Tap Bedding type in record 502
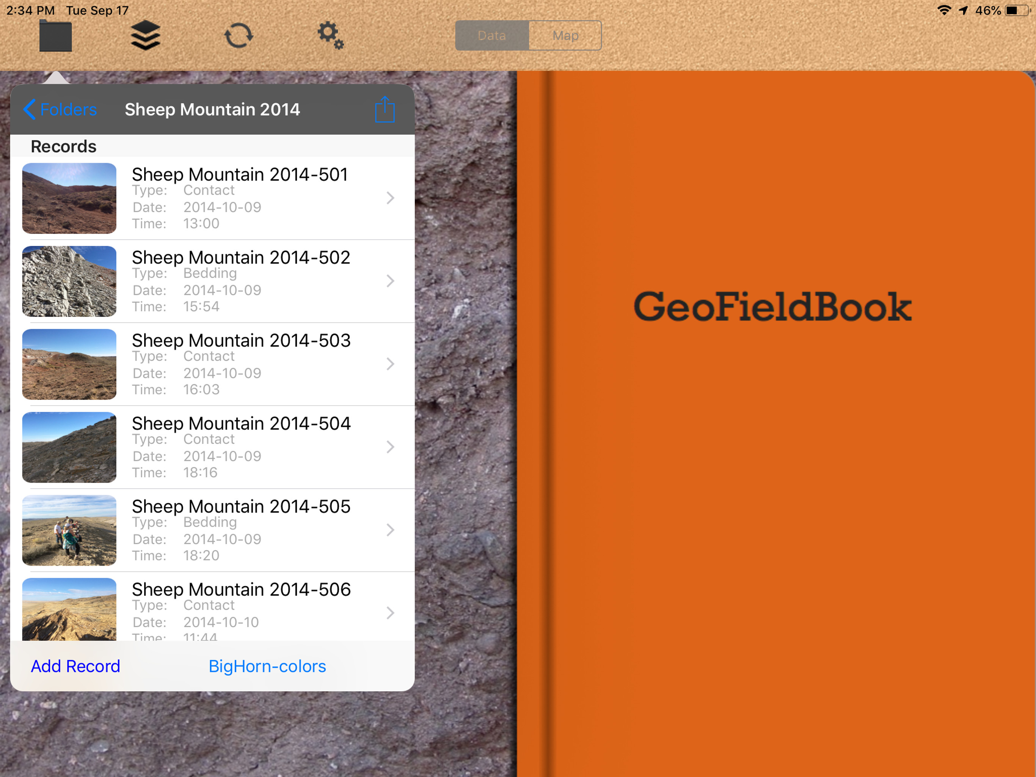The height and width of the screenshot is (777, 1036). coord(210,273)
